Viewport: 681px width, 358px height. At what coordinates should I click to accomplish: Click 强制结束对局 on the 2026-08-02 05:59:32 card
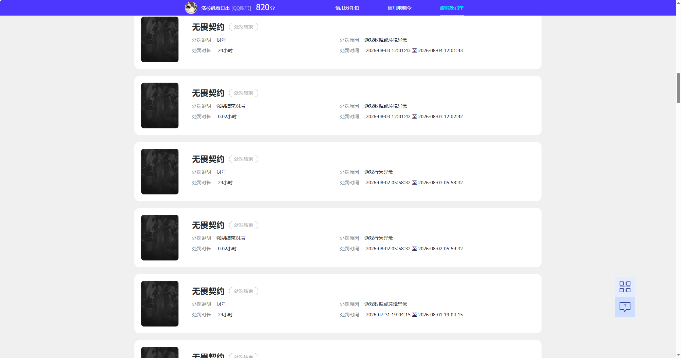click(x=231, y=238)
